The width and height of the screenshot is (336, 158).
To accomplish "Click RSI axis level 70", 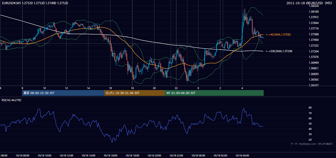I will (310, 113).
